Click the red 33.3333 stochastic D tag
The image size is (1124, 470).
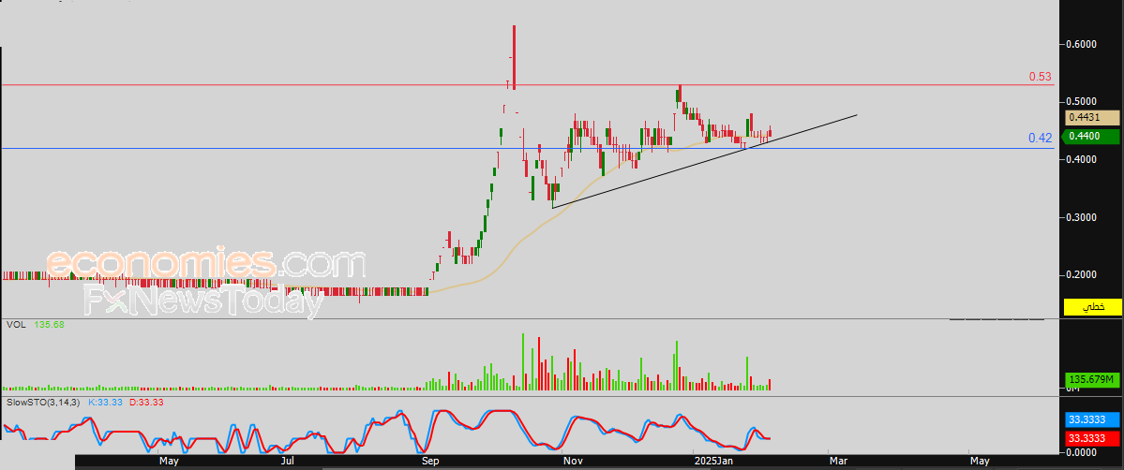1092,436
